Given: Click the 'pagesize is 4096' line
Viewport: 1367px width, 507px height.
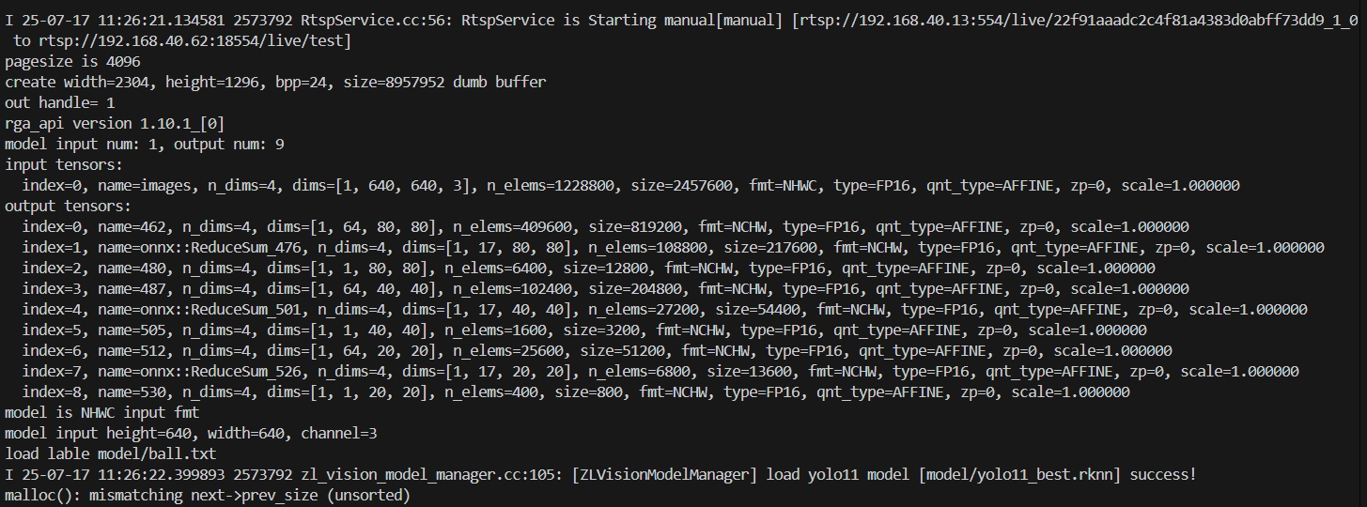Looking at the screenshot, I should [72, 62].
